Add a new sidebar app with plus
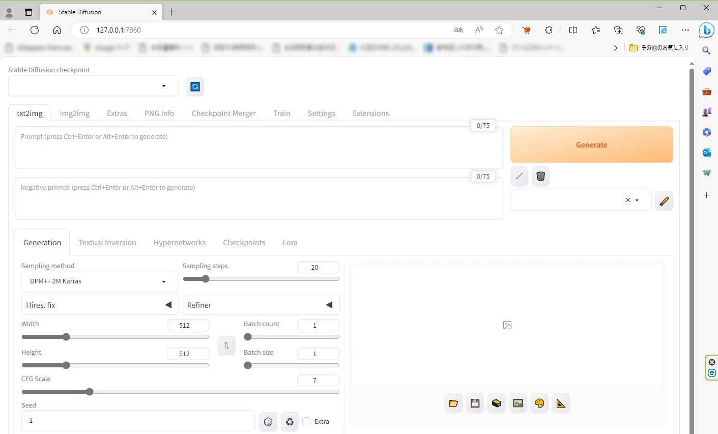The height and width of the screenshot is (434, 718). tap(706, 195)
